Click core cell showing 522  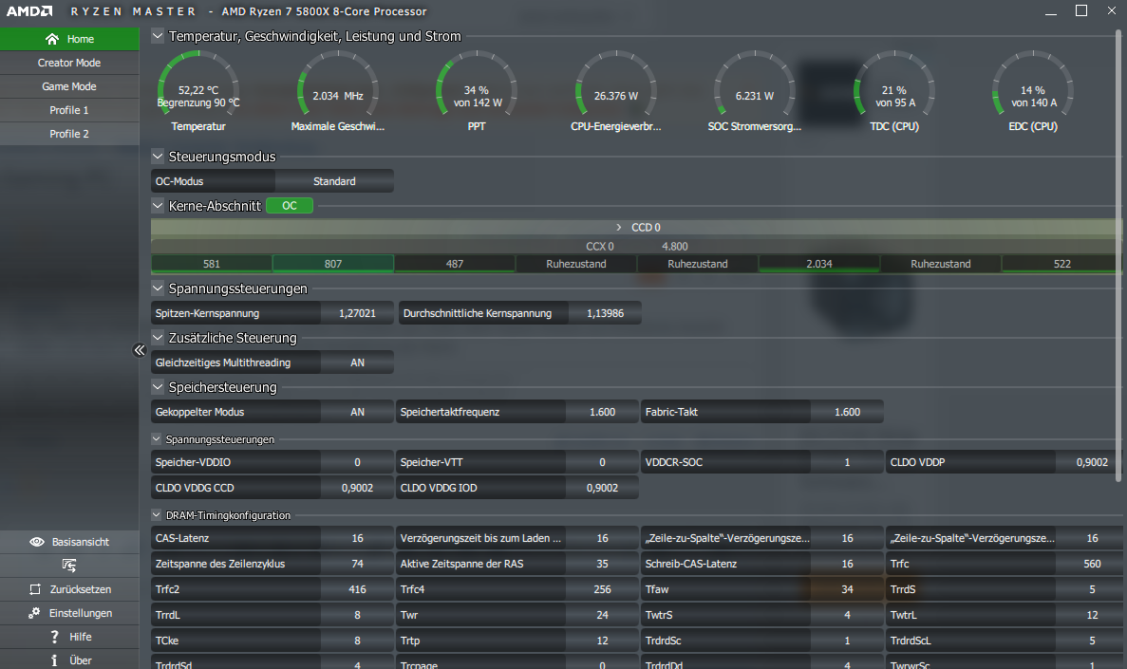click(1061, 264)
